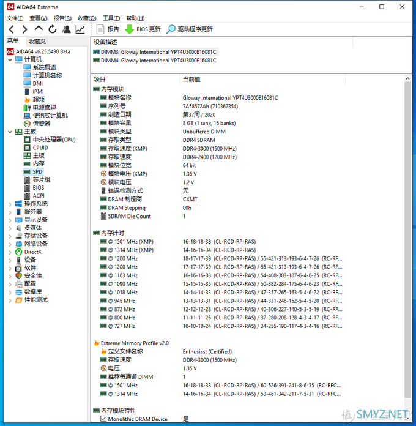Select the 传感器 tree item

pyautogui.click(x=42, y=124)
